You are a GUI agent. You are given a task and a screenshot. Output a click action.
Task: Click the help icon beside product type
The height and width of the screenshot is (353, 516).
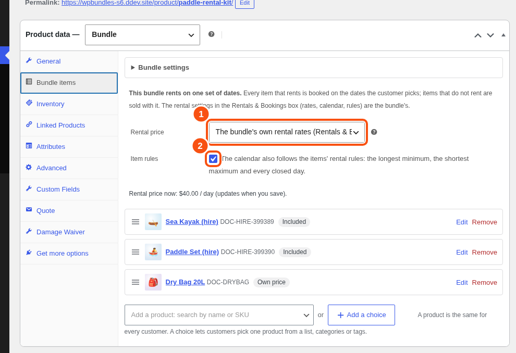211,34
